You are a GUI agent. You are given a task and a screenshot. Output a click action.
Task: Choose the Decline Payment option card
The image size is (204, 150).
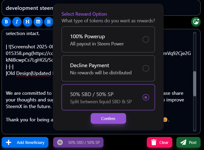(108, 68)
